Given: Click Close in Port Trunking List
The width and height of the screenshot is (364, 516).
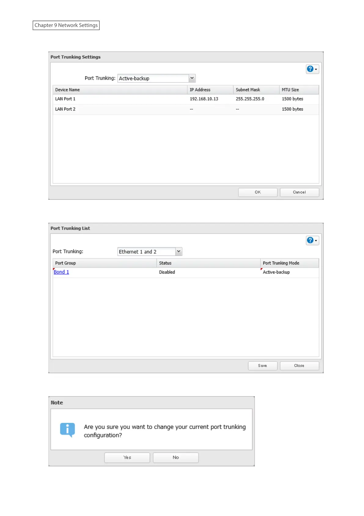Looking at the screenshot, I should [299, 366].
